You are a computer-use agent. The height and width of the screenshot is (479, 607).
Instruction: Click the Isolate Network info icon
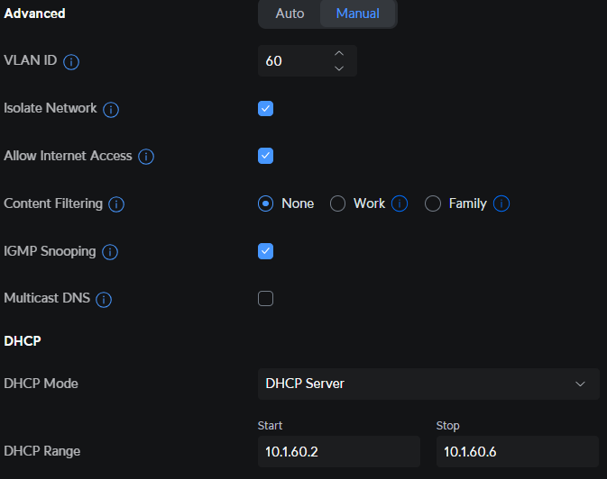(111, 110)
